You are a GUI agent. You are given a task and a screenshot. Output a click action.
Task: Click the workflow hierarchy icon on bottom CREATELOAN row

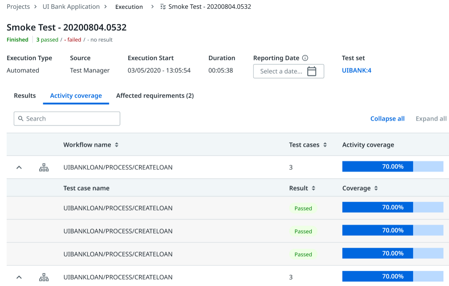coord(44,277)
